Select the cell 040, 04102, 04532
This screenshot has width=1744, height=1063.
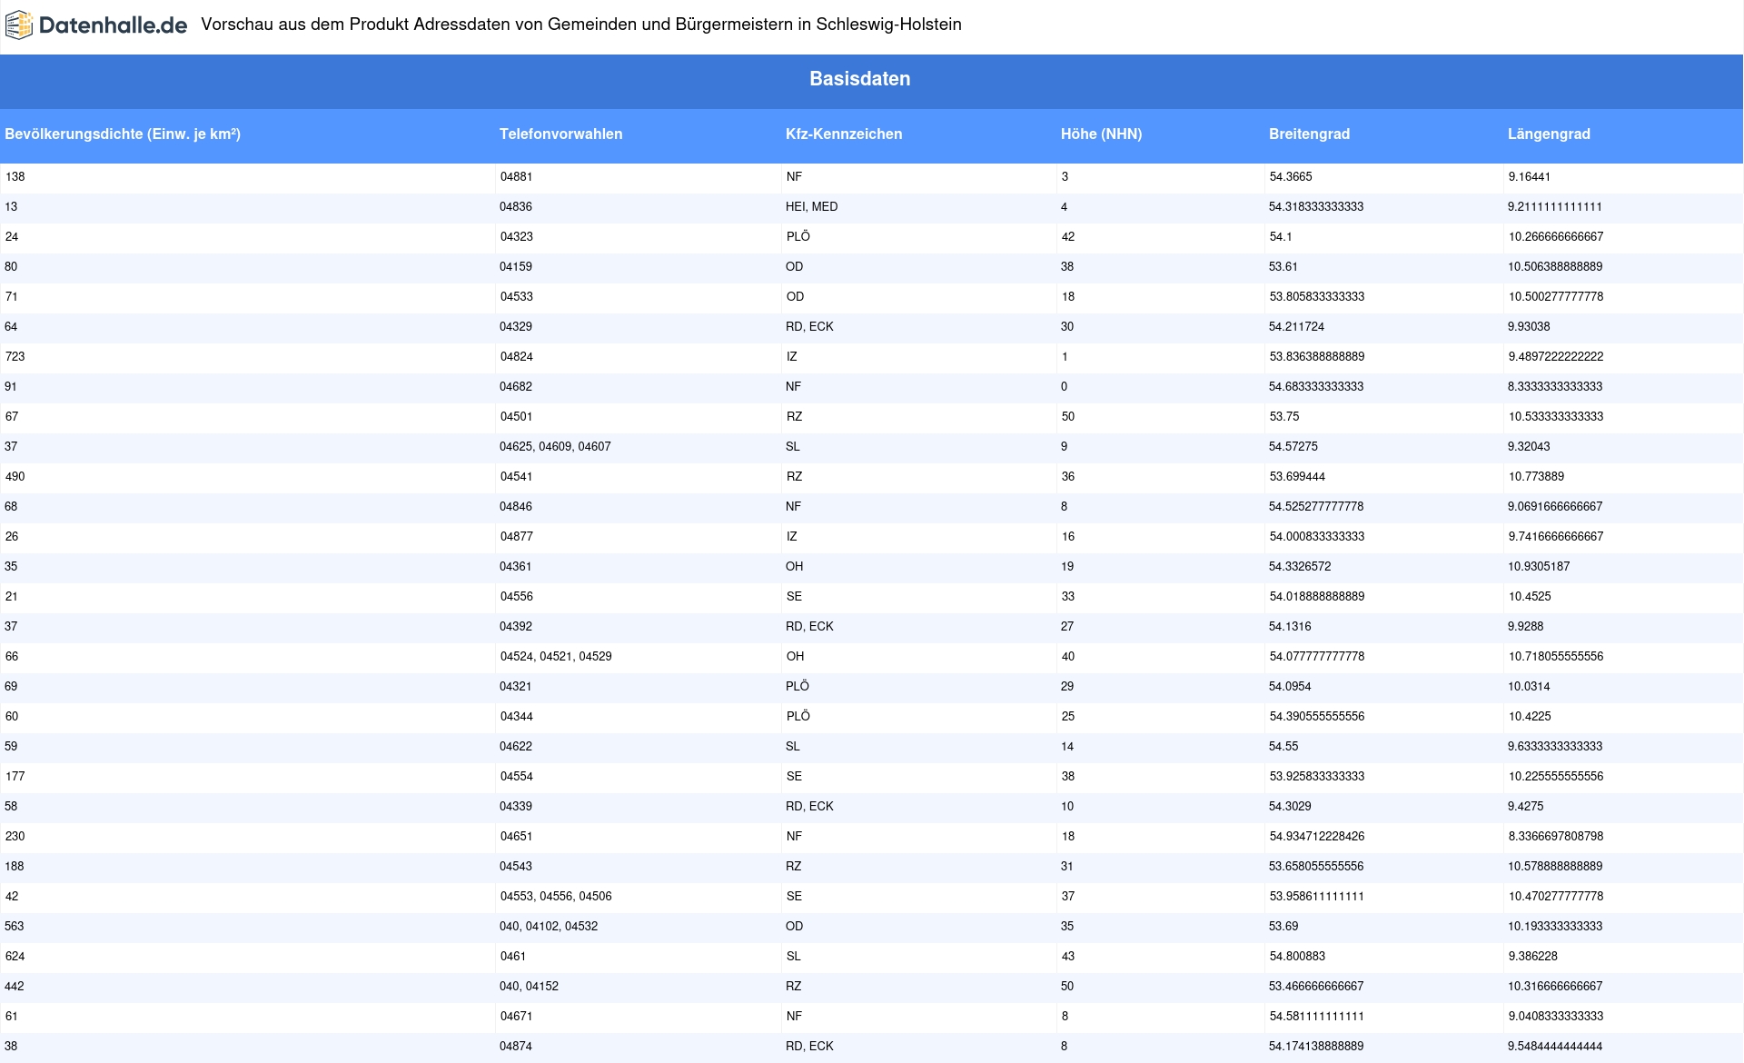coord(549,927)
